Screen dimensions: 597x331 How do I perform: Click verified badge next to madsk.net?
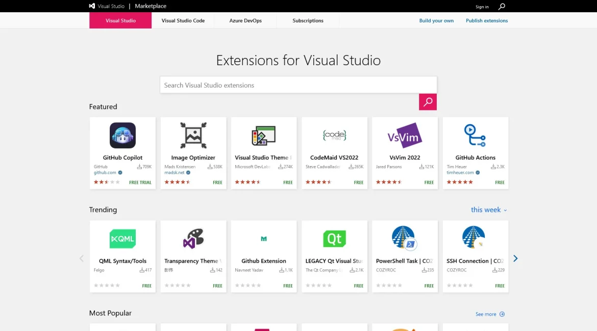pos(188,173)
